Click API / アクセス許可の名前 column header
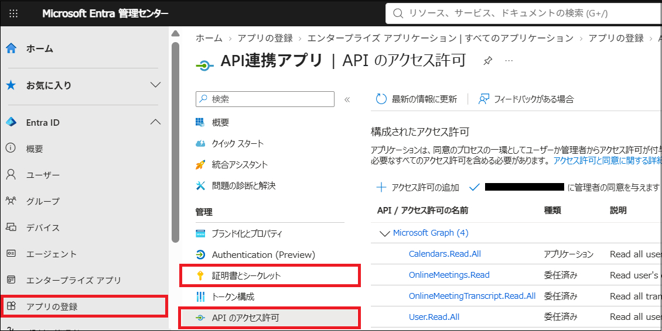Image resolution: width=662 pixels, height=331 pixels. [422, 211]
